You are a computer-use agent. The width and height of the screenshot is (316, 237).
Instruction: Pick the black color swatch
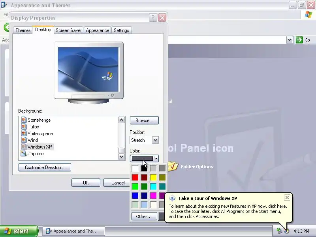coord(144,168)
